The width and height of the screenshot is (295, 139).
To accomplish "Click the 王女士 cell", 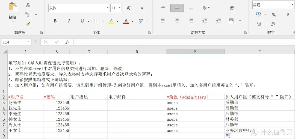I will pos(25,130).
